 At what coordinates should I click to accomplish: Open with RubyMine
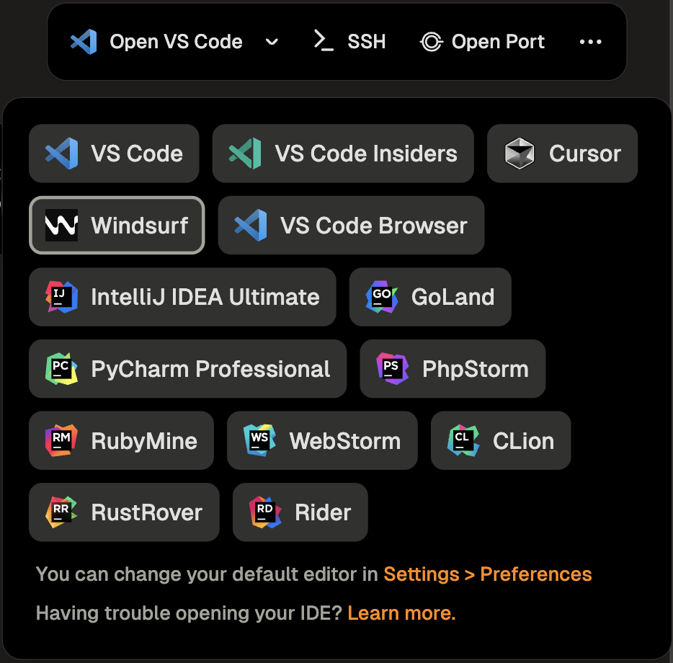tap(122, 440)
